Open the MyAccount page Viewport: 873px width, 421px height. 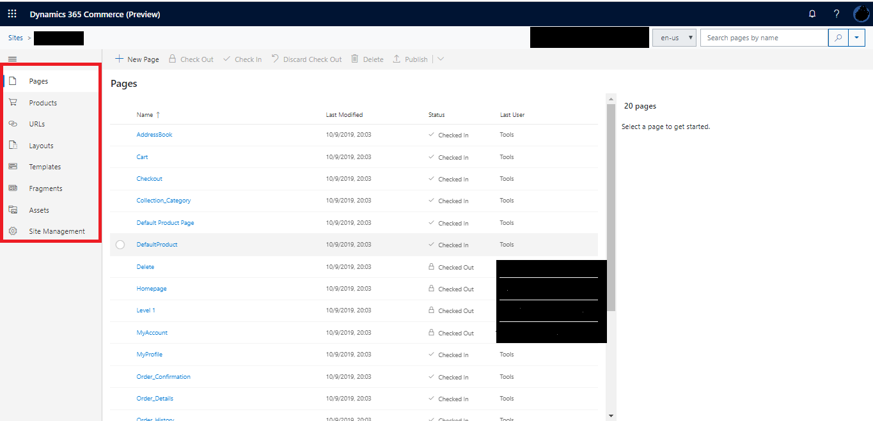click(152, 333)
